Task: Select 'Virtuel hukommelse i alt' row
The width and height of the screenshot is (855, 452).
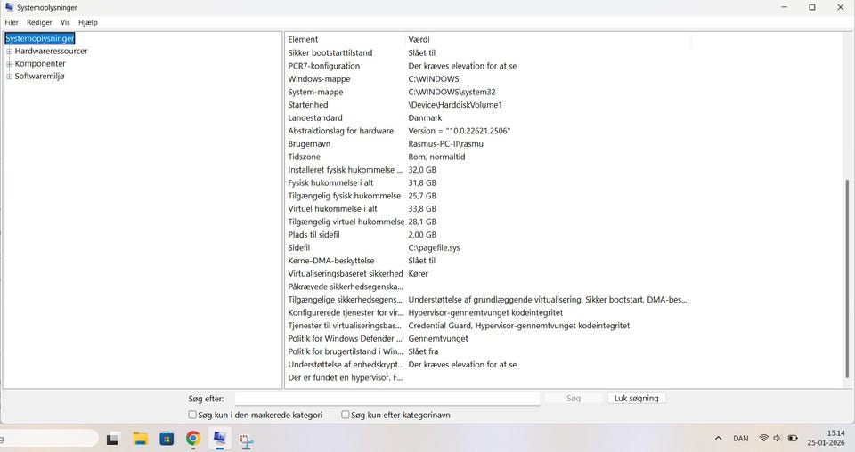Action: (x=488, y=208)
